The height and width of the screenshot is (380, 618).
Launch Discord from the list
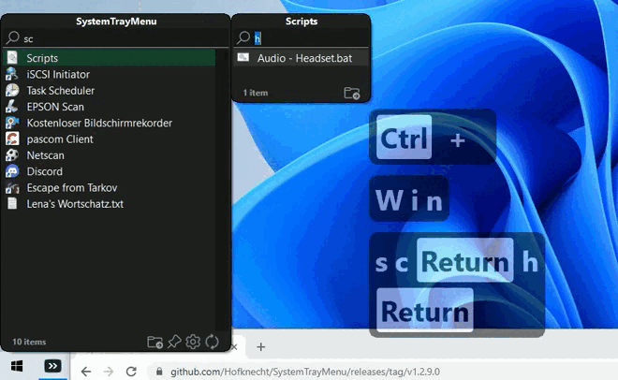(44, 171)
